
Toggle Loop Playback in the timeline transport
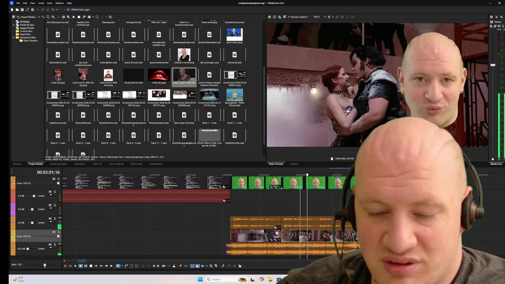coord(70,266)
